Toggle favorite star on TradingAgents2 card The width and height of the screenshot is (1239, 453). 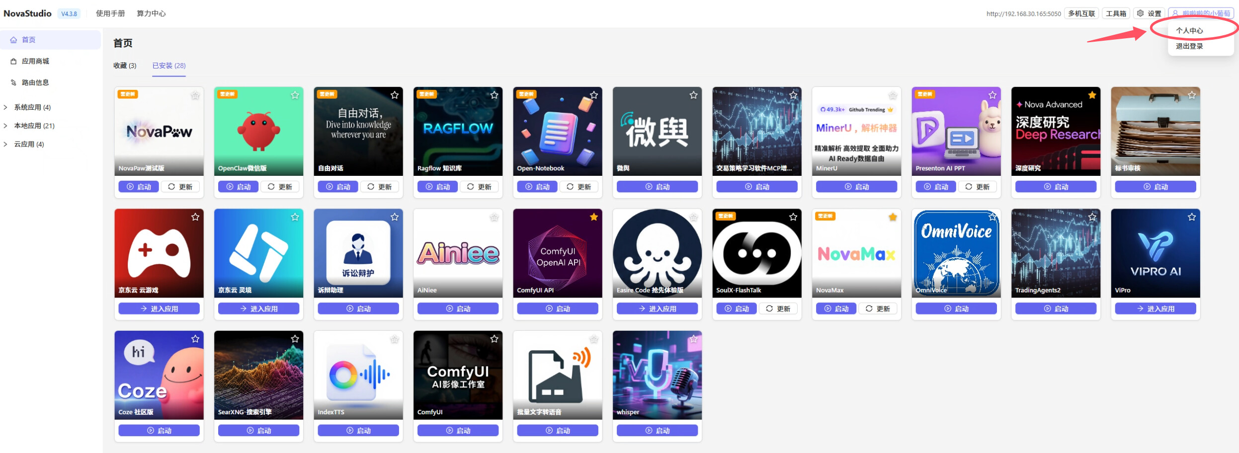1092,217
